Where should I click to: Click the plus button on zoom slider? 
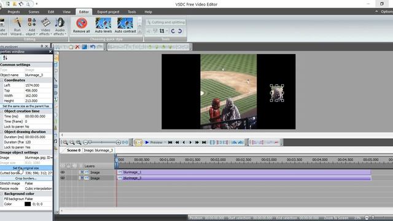119,142
